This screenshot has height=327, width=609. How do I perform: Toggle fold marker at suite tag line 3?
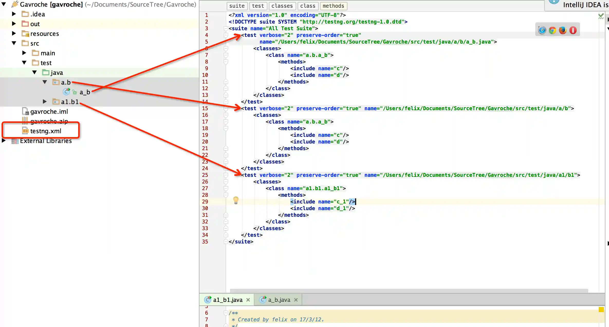[x=226, y=28]
